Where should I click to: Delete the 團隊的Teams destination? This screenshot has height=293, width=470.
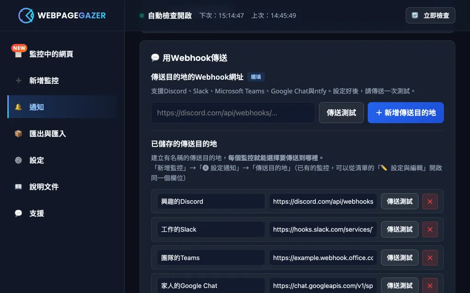tap(430, 257)
